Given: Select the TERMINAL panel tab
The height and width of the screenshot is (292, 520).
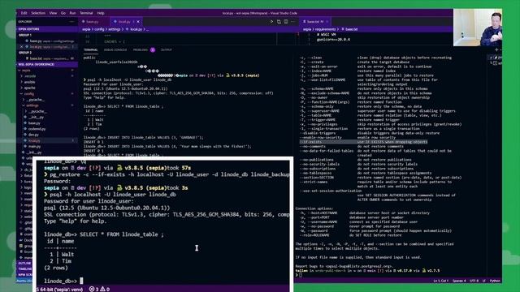Looking at the screenshot, I should coord(90,50).
